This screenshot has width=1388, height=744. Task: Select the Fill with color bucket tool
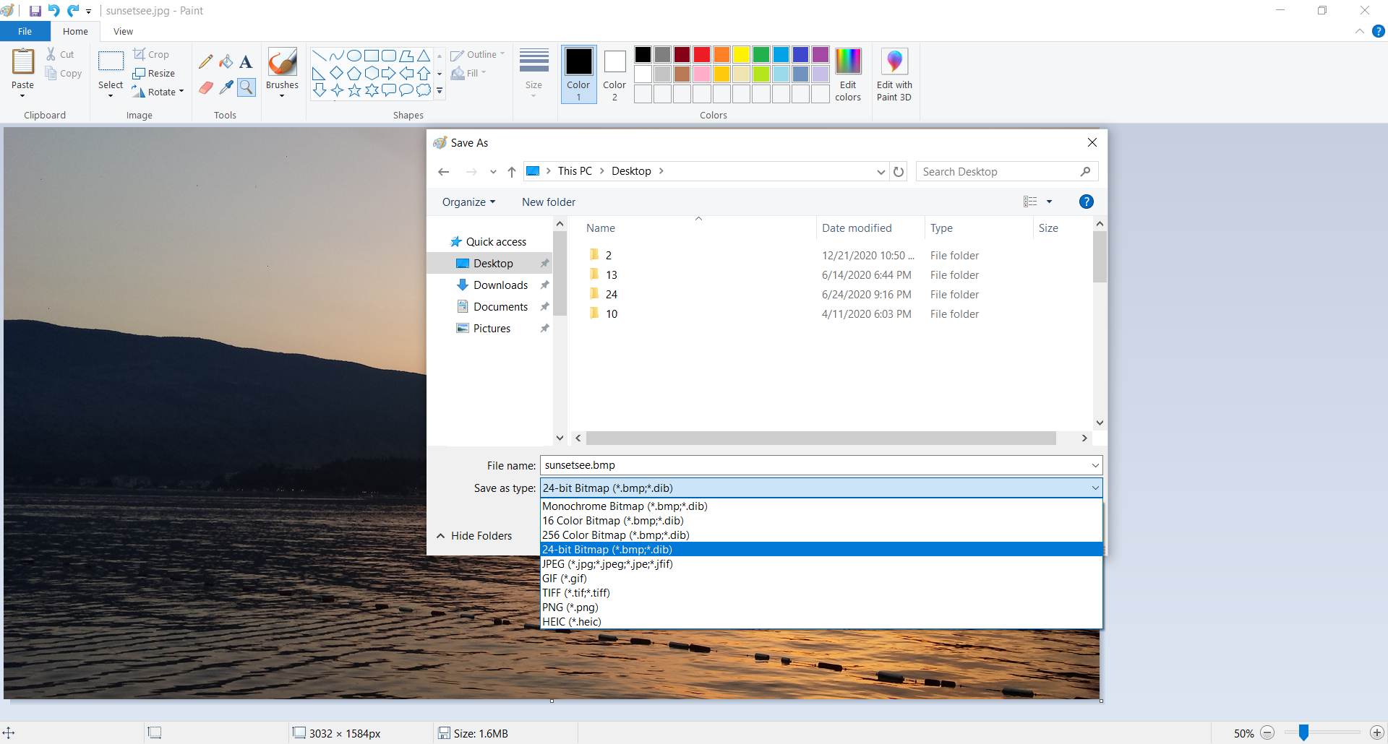pos(226,62)
